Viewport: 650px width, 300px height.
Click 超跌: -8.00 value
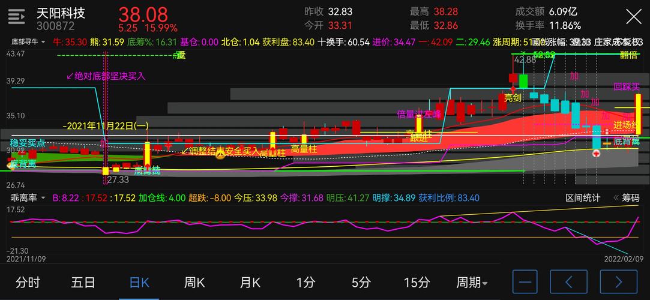[x=209, y=198]
